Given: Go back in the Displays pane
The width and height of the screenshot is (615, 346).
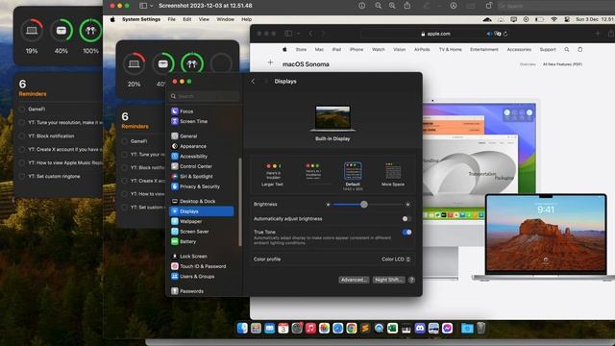Looking at the screenshot, I should 253,81.
